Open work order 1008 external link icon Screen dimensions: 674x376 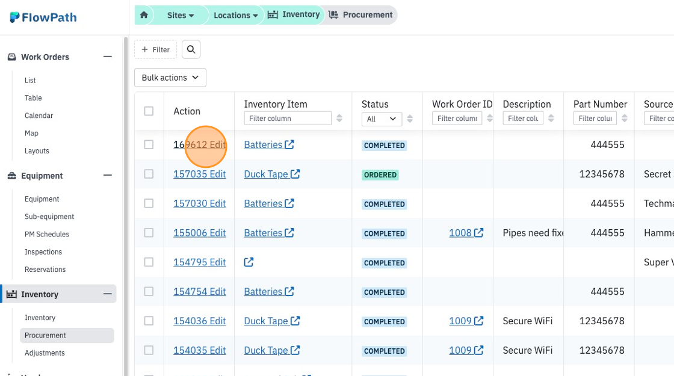(478, 233)
